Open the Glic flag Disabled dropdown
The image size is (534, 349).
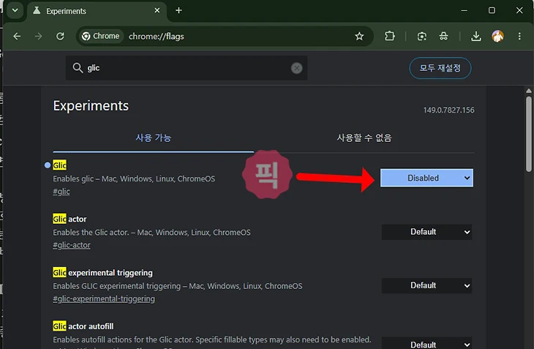click(426, 178)
